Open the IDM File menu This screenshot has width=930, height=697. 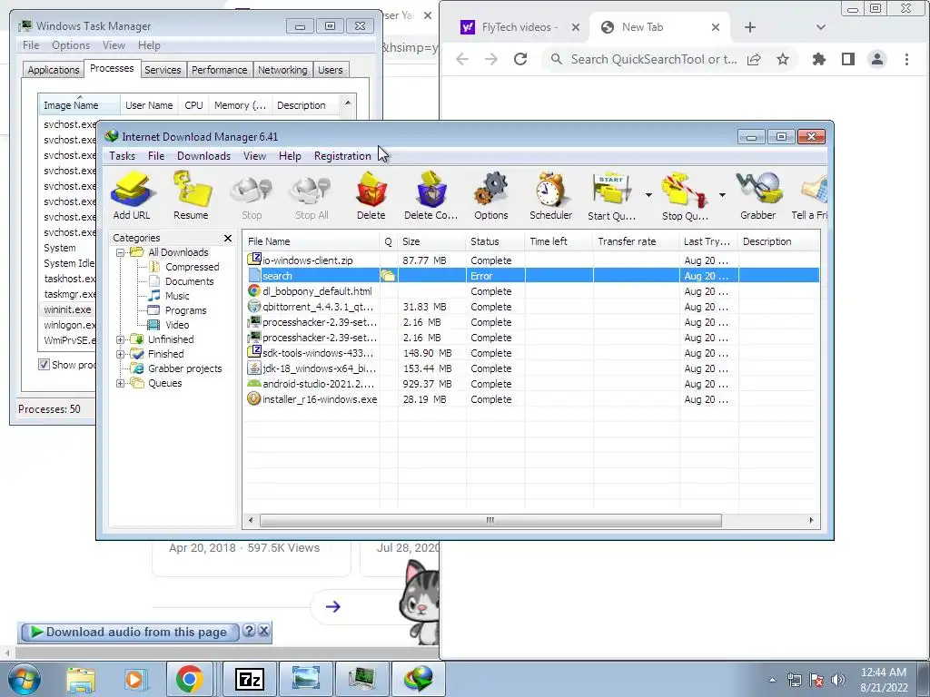[x=156, y=156]
